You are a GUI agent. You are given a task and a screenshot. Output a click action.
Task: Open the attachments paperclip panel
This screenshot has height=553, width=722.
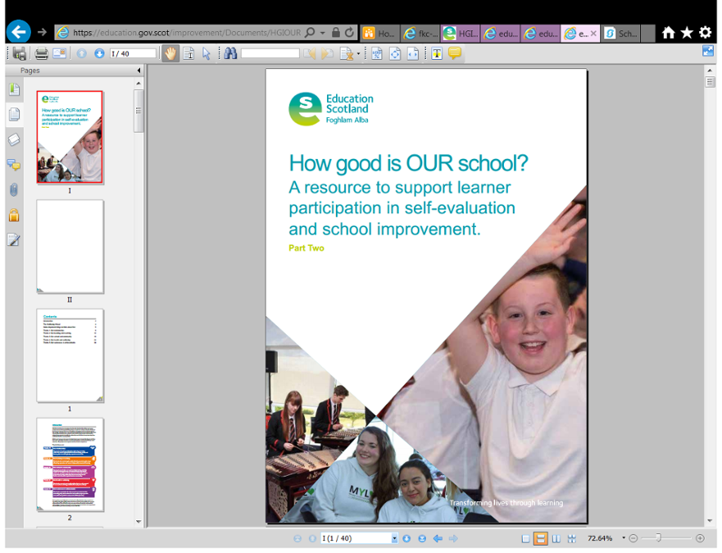tap(14, 190)
